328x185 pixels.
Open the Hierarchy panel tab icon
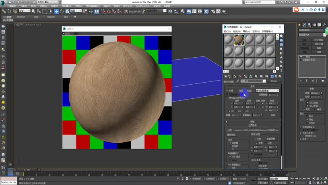point(309,25)
